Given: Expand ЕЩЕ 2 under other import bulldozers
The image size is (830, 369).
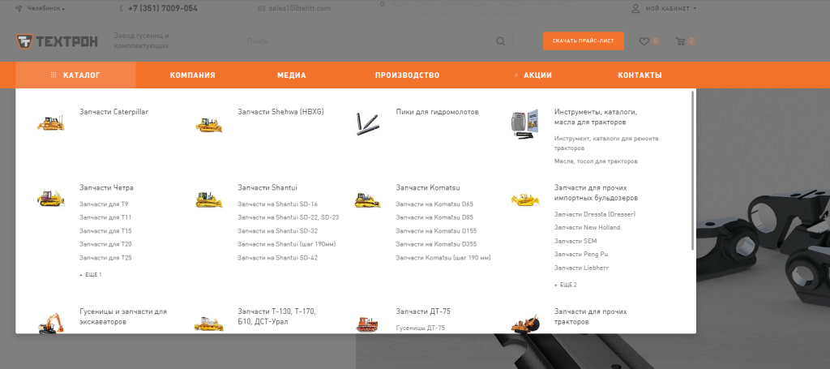Looking at the screenshot, I should pos(565,285).
